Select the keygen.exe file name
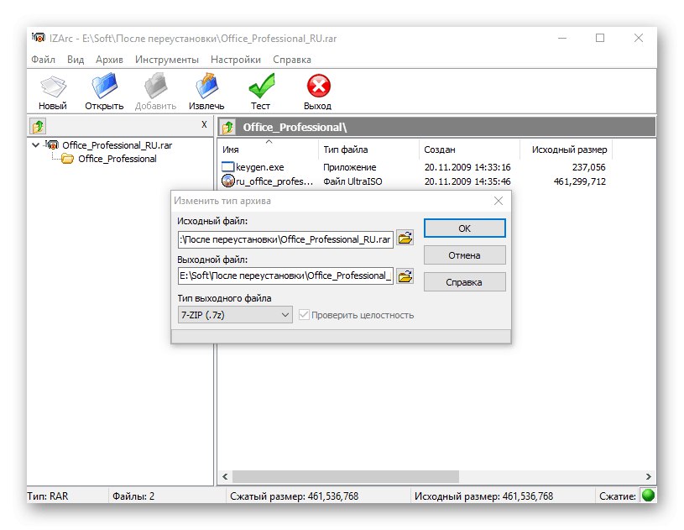This screenshot has height=530, width=684. pos(260,167)
